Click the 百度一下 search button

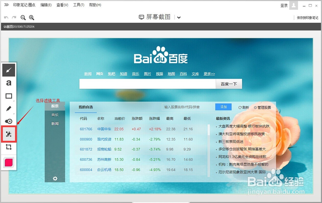pyautogui.click(x=229, y=84)
